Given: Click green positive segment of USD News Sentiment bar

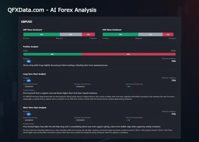Looking at the screenshot, I should 120,34.
